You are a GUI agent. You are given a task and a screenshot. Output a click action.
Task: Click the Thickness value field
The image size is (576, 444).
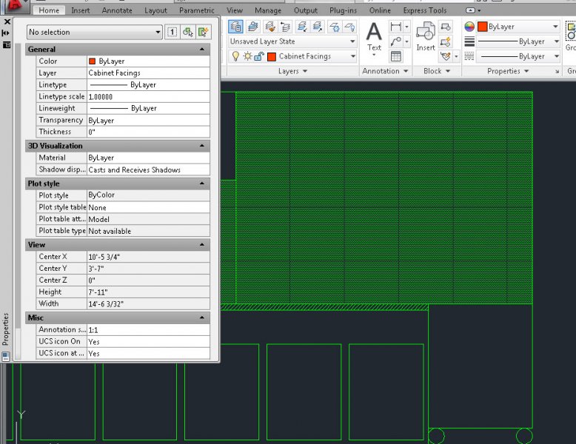coord(148,132)
